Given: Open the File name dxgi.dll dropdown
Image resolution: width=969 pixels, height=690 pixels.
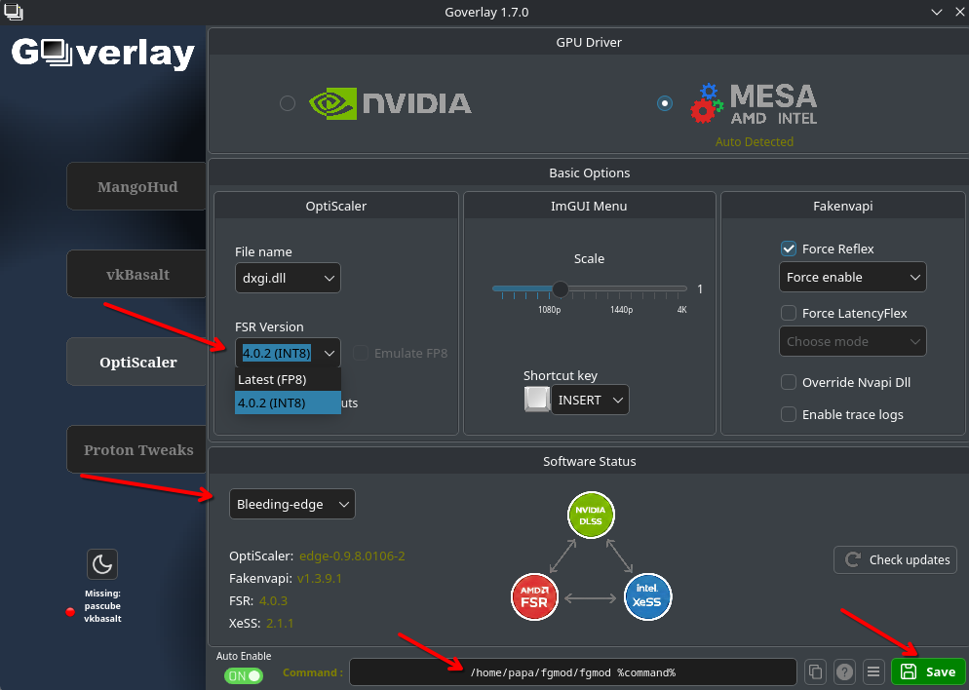Looking at the screenshot, I should pyautogui.click(x=288, y=278).
